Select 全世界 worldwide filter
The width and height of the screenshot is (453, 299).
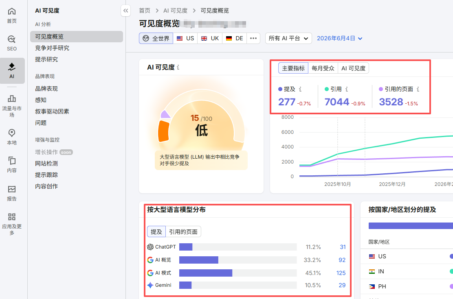(x=156, y=38)
